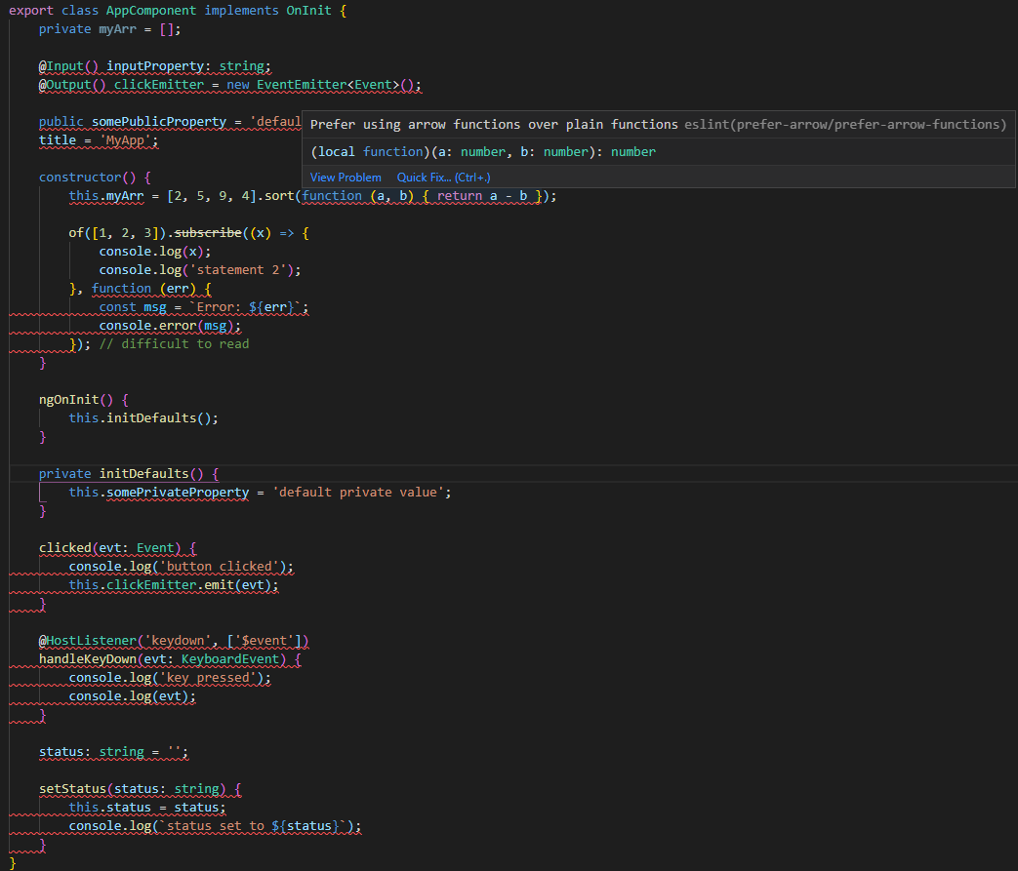Select the underlined "function" keyword in sort callback

coord(332,195)
